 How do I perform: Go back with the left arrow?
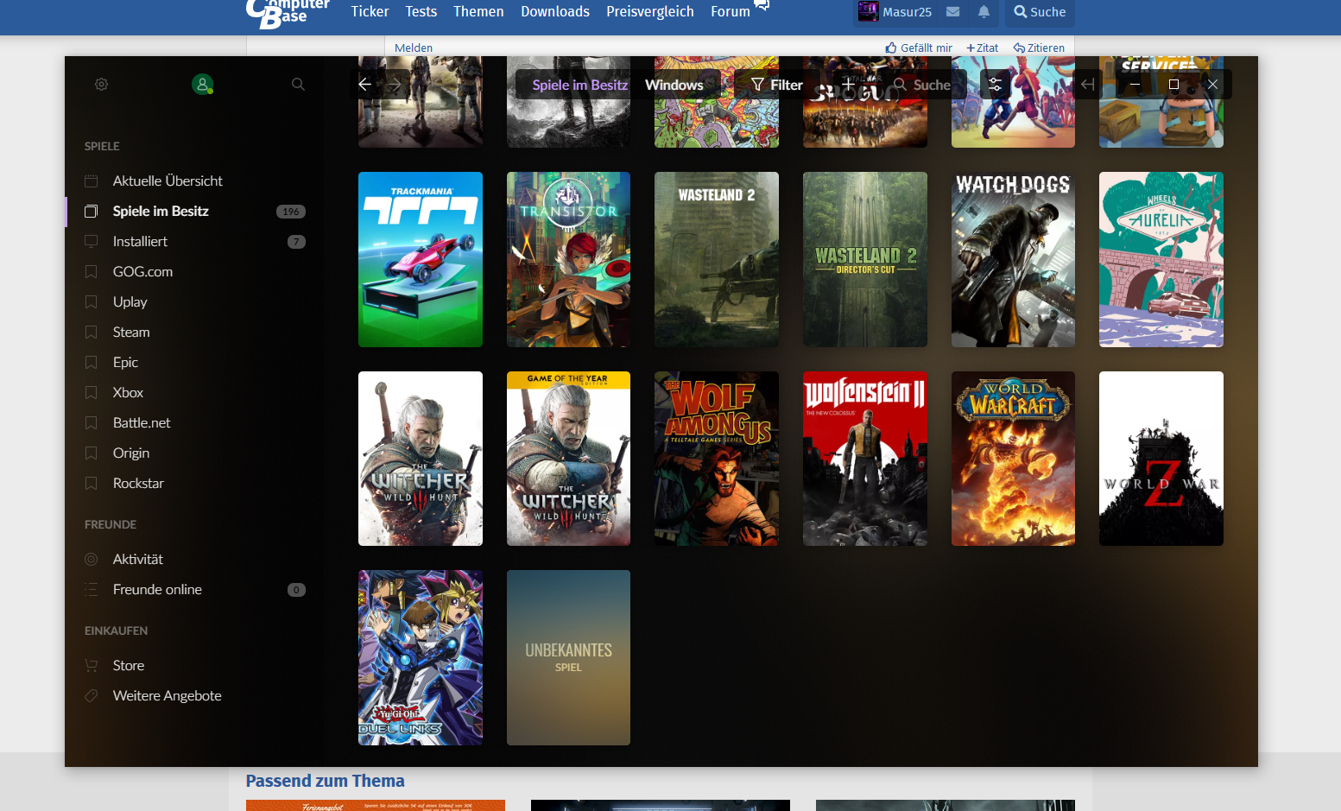[364, 85]
